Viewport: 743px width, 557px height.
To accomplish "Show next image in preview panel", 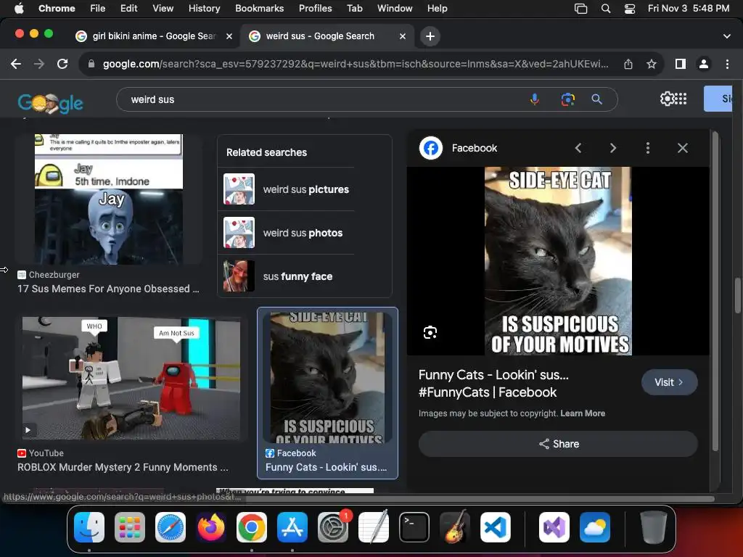I will click(612, 148).
